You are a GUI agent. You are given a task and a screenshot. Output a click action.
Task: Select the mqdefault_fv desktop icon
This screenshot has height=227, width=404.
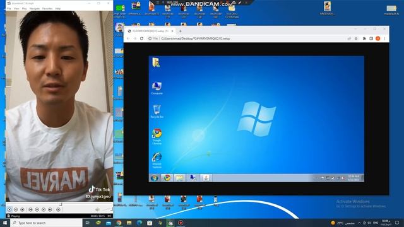391,10
